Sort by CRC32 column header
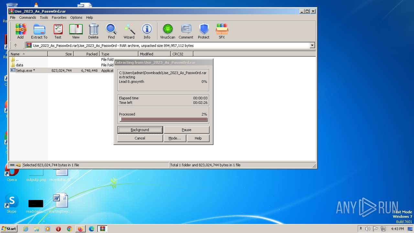Viewport: 414px width, 233px height. [182, 54]
